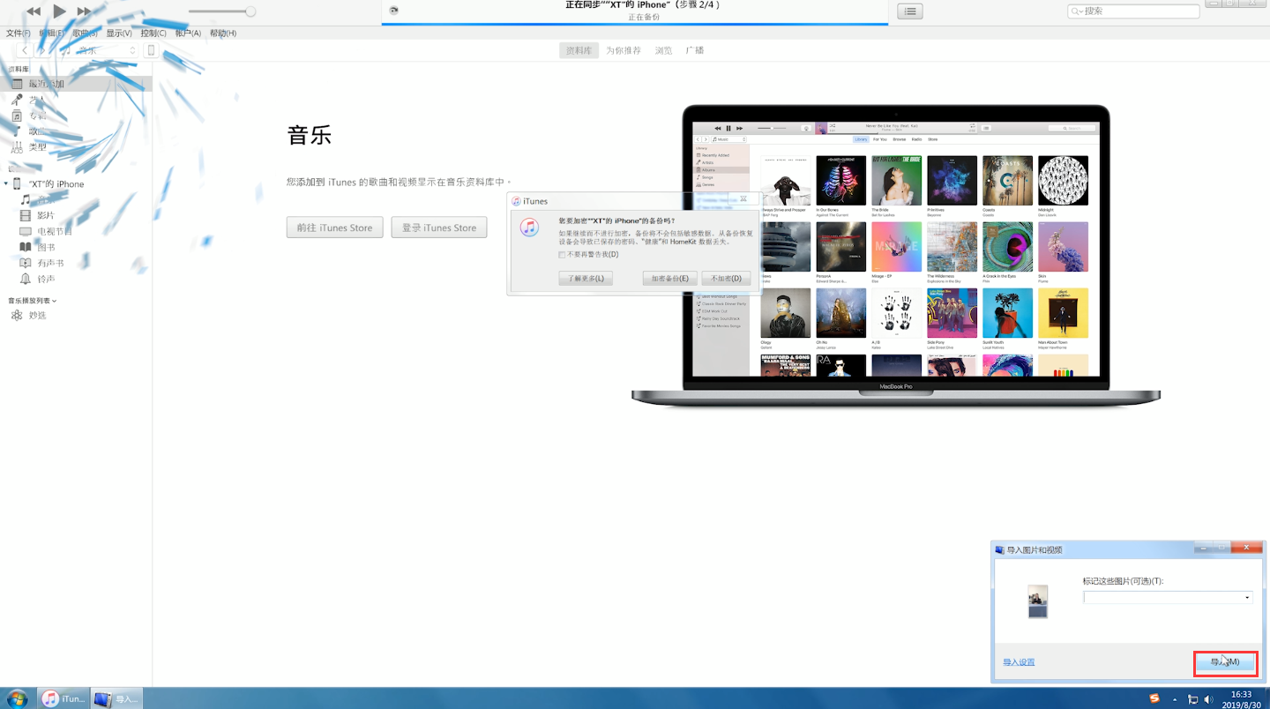Click 不加密(D) in the iTunes dialog
1270x709 pixels.
(727, 278)
